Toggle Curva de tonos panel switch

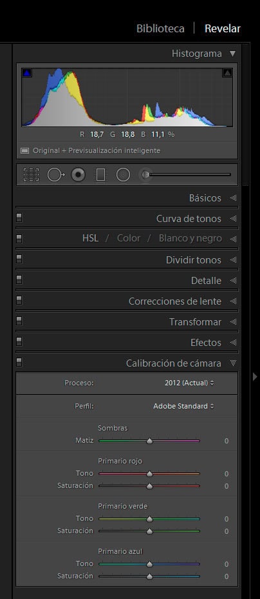[19, 218]
